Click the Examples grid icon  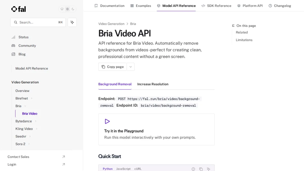coord(132,6)
